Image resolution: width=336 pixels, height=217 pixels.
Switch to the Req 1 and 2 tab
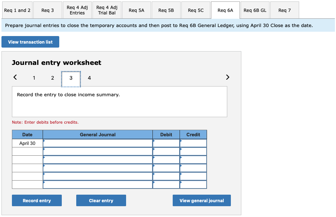tap(17, 10)
